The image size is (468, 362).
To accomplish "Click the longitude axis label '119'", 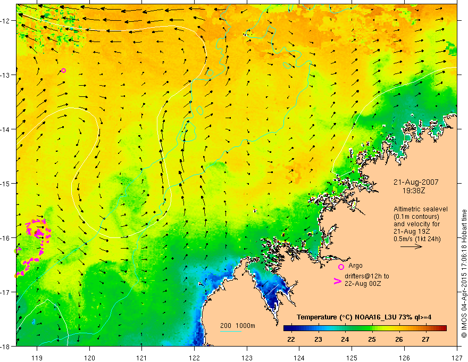I will pyautogui.click(x=37, y=358).
